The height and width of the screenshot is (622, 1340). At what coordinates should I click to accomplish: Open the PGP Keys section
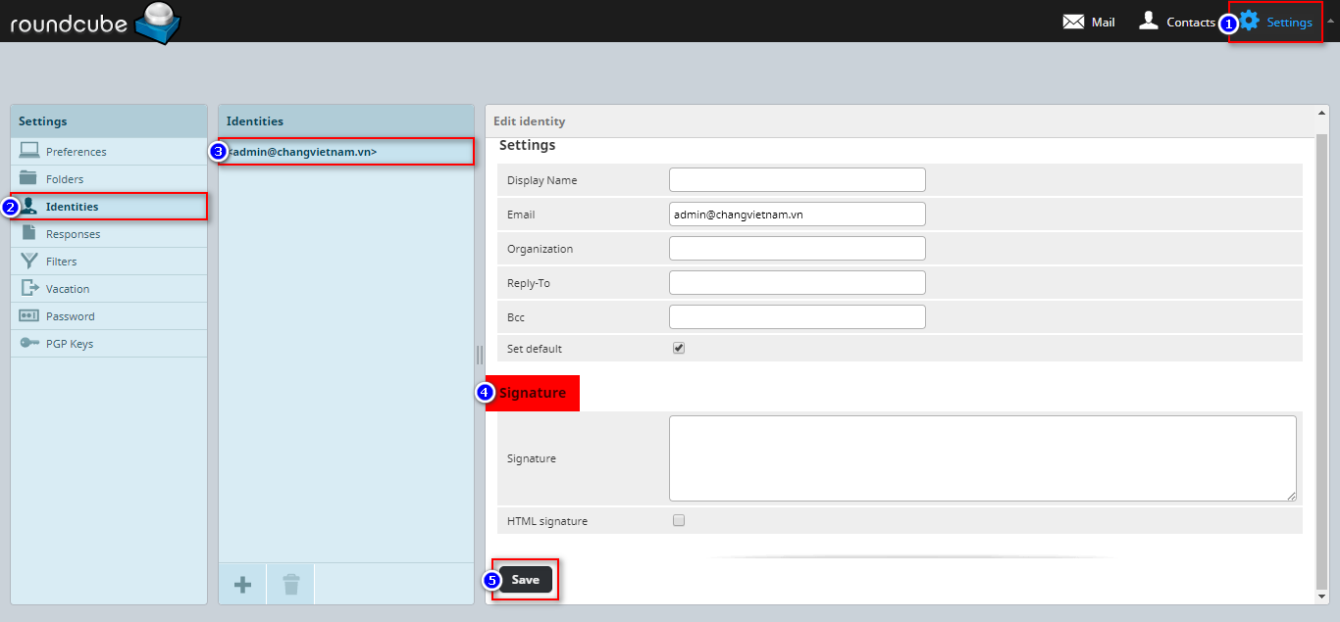[69, 344]
